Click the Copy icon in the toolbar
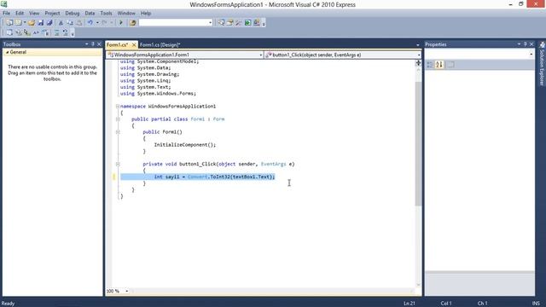 (70, 23)
